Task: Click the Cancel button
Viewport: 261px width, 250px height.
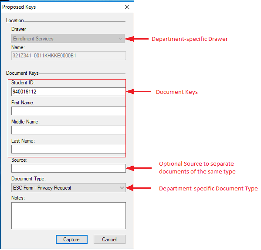Action: coord(109,240)
